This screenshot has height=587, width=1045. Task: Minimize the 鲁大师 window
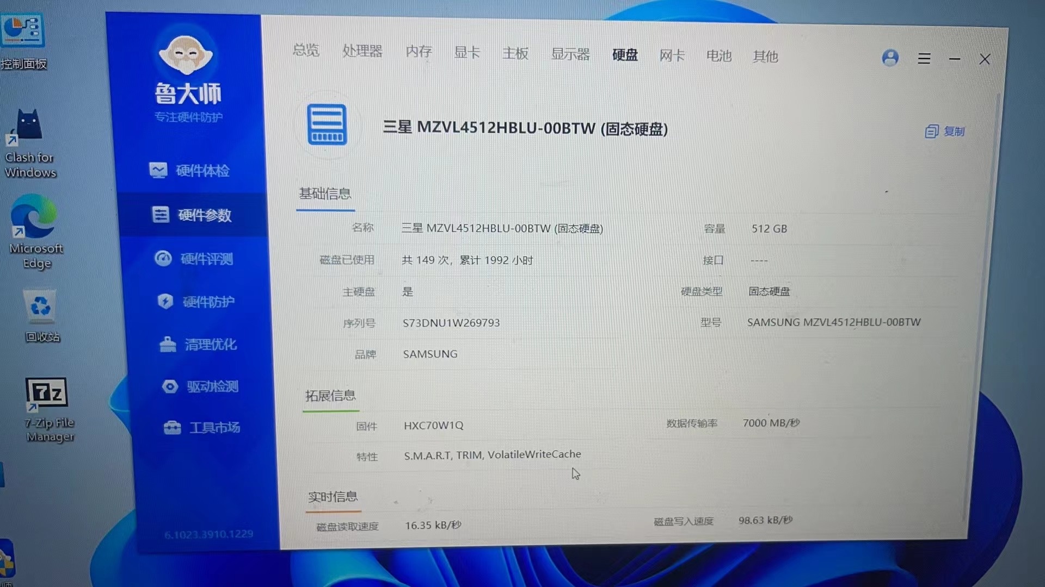tap(955, 59)
